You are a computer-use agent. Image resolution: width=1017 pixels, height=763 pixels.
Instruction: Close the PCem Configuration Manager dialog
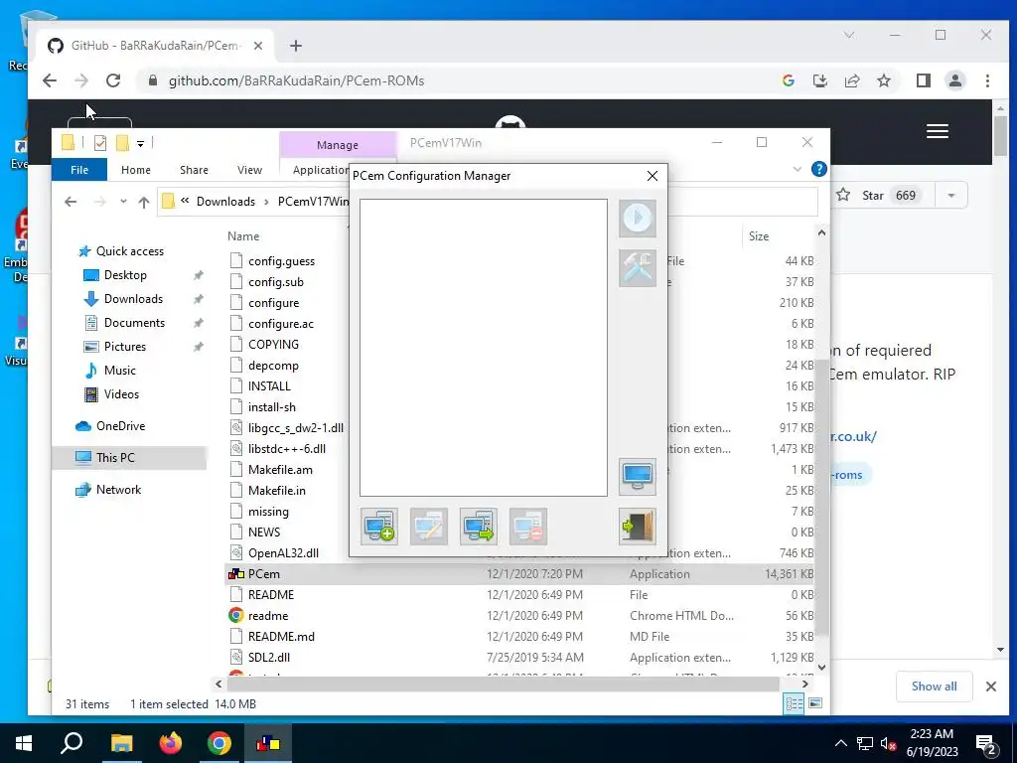point(653,176)
